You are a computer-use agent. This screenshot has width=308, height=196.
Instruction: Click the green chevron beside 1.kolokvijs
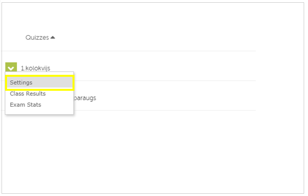click(11, 68)
